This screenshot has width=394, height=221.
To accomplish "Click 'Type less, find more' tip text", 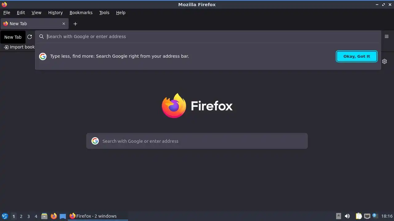I will (x=119, y=56).
